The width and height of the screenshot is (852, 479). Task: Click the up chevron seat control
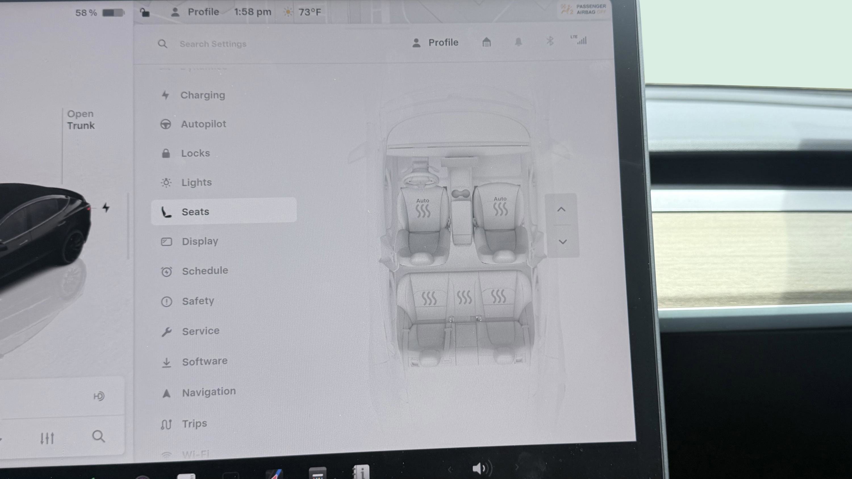click(x=562, y=209)
